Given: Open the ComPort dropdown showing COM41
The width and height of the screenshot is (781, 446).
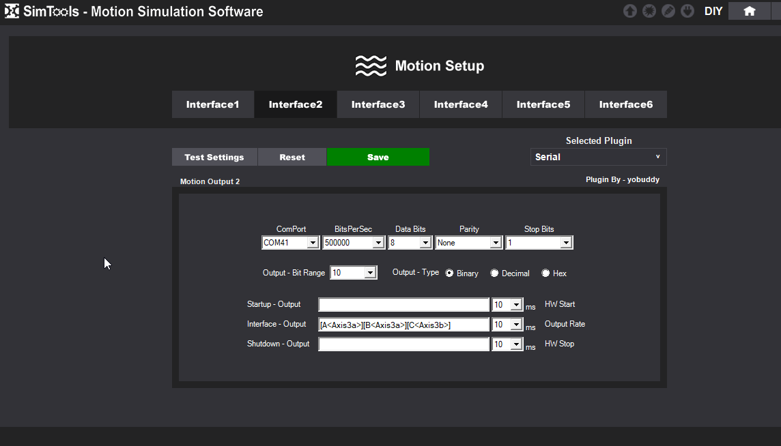Looking at the screenshot, I should 290,243.
